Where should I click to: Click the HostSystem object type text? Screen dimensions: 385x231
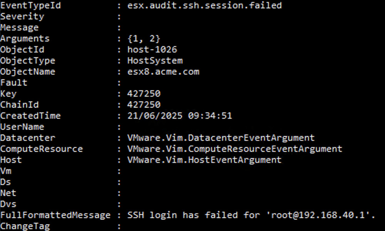[x=155, y=61]
